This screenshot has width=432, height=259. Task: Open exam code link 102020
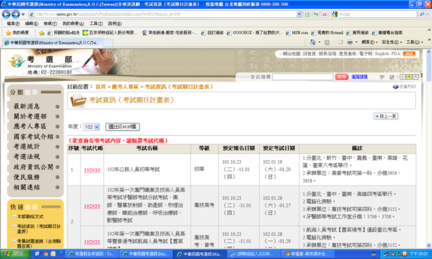coord(92,206)
